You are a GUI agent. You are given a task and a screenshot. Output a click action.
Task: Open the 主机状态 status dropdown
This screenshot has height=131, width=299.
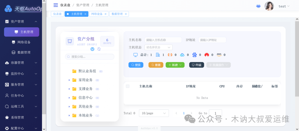pos(158,47)
